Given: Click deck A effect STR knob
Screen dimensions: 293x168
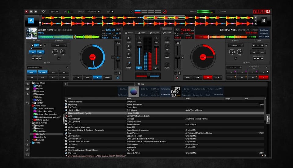Looking at the screenshot, I should 55,52.
